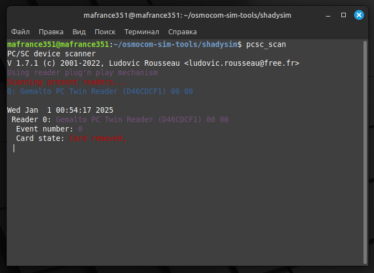Click the 'Event number' line
Screen dimensions: 374x273
(49, 129)
